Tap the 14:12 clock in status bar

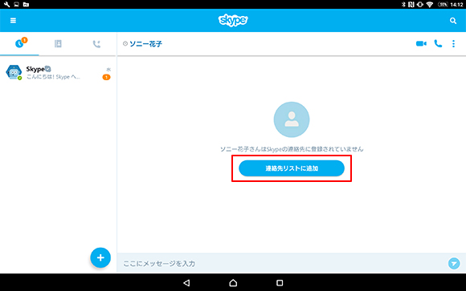456,5
